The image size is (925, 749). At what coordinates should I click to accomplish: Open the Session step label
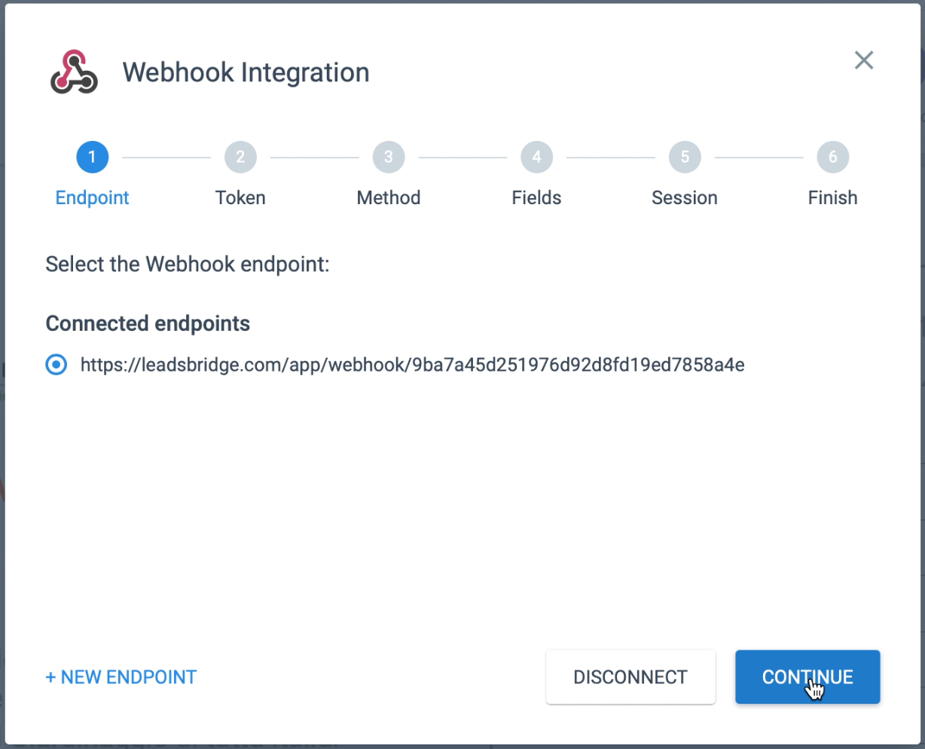685,197
